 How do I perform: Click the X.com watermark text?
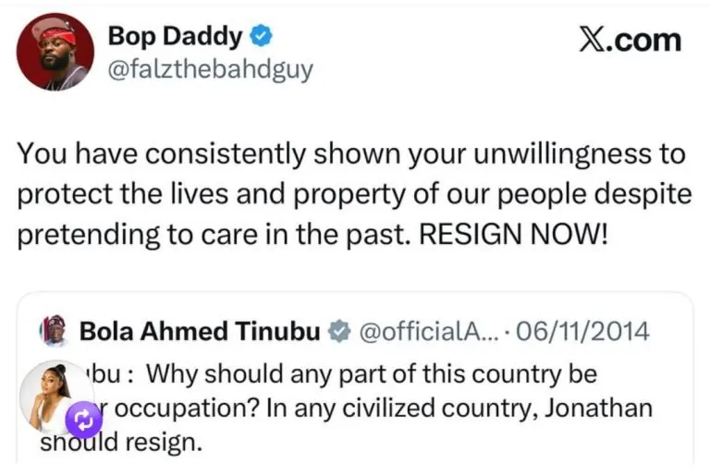(x=630, y=40)
